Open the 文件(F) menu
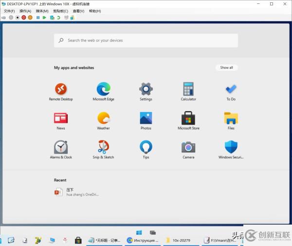This screenshot has height=246, width=292. coord(9,11)
